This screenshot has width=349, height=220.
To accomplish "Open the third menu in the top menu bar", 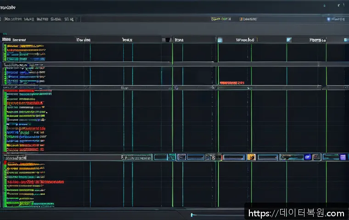I will pyautogui.click(x=42, y=19).
